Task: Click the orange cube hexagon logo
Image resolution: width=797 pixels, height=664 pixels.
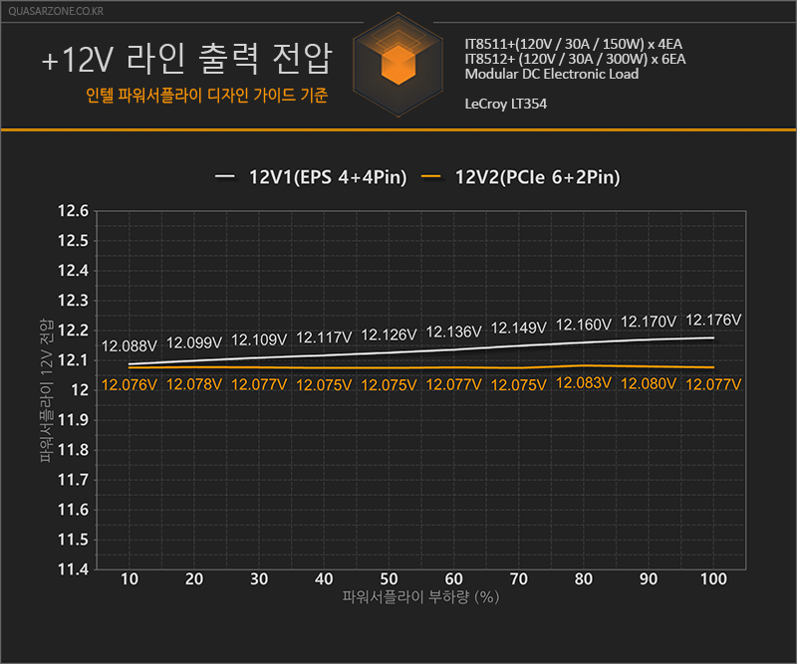Action: (x=398, y=65)
